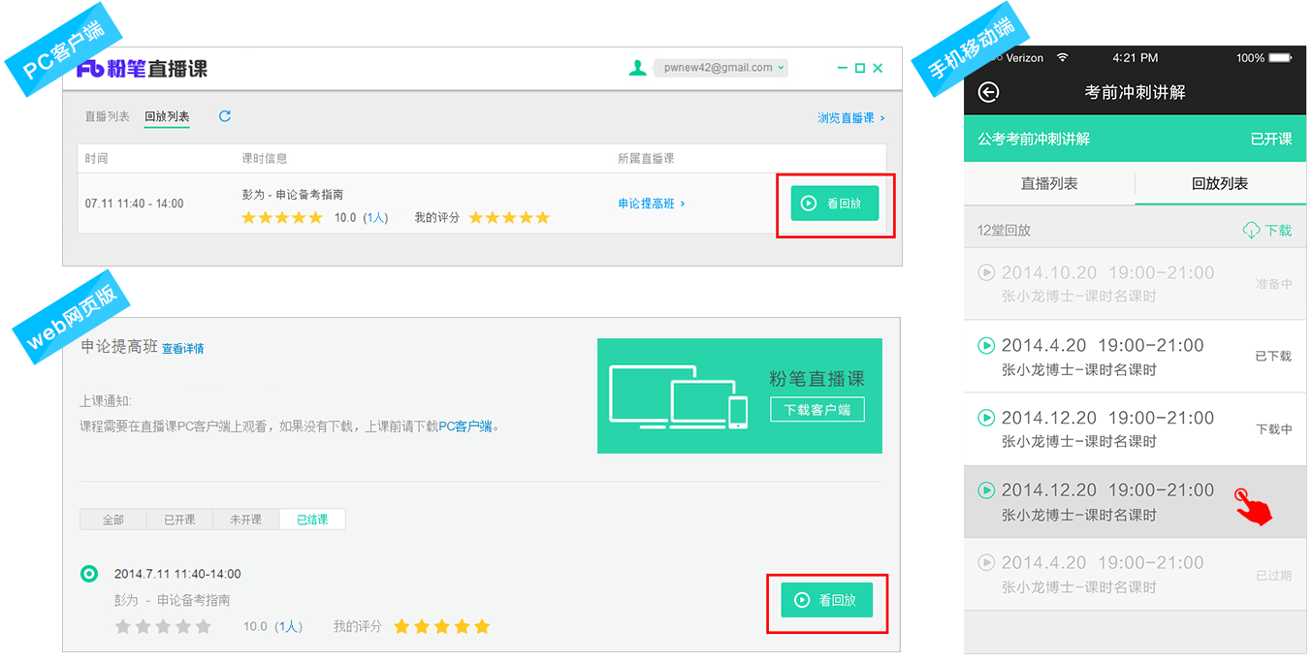
Task: Tap the mobile battery status icon
Action: (1282, 58)
